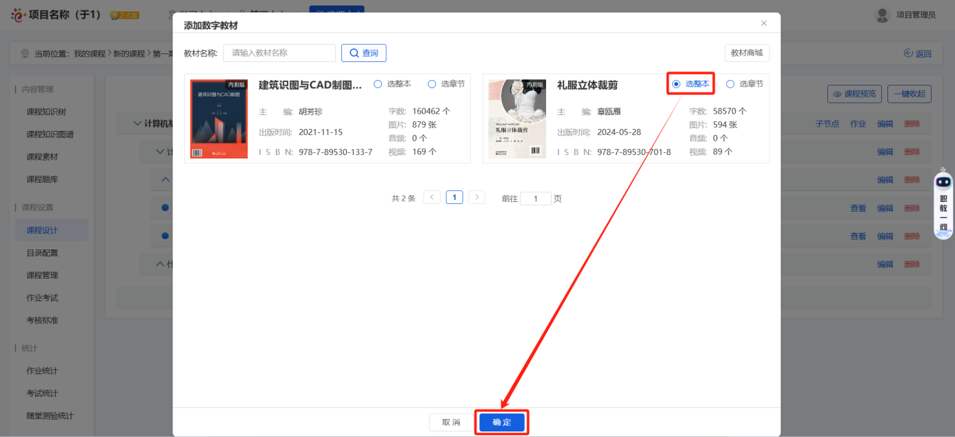Go to previous page with the left arrow

(x=432, y=196)
